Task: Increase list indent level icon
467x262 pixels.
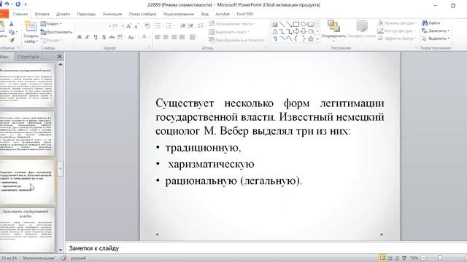Action: pos(190,26)
